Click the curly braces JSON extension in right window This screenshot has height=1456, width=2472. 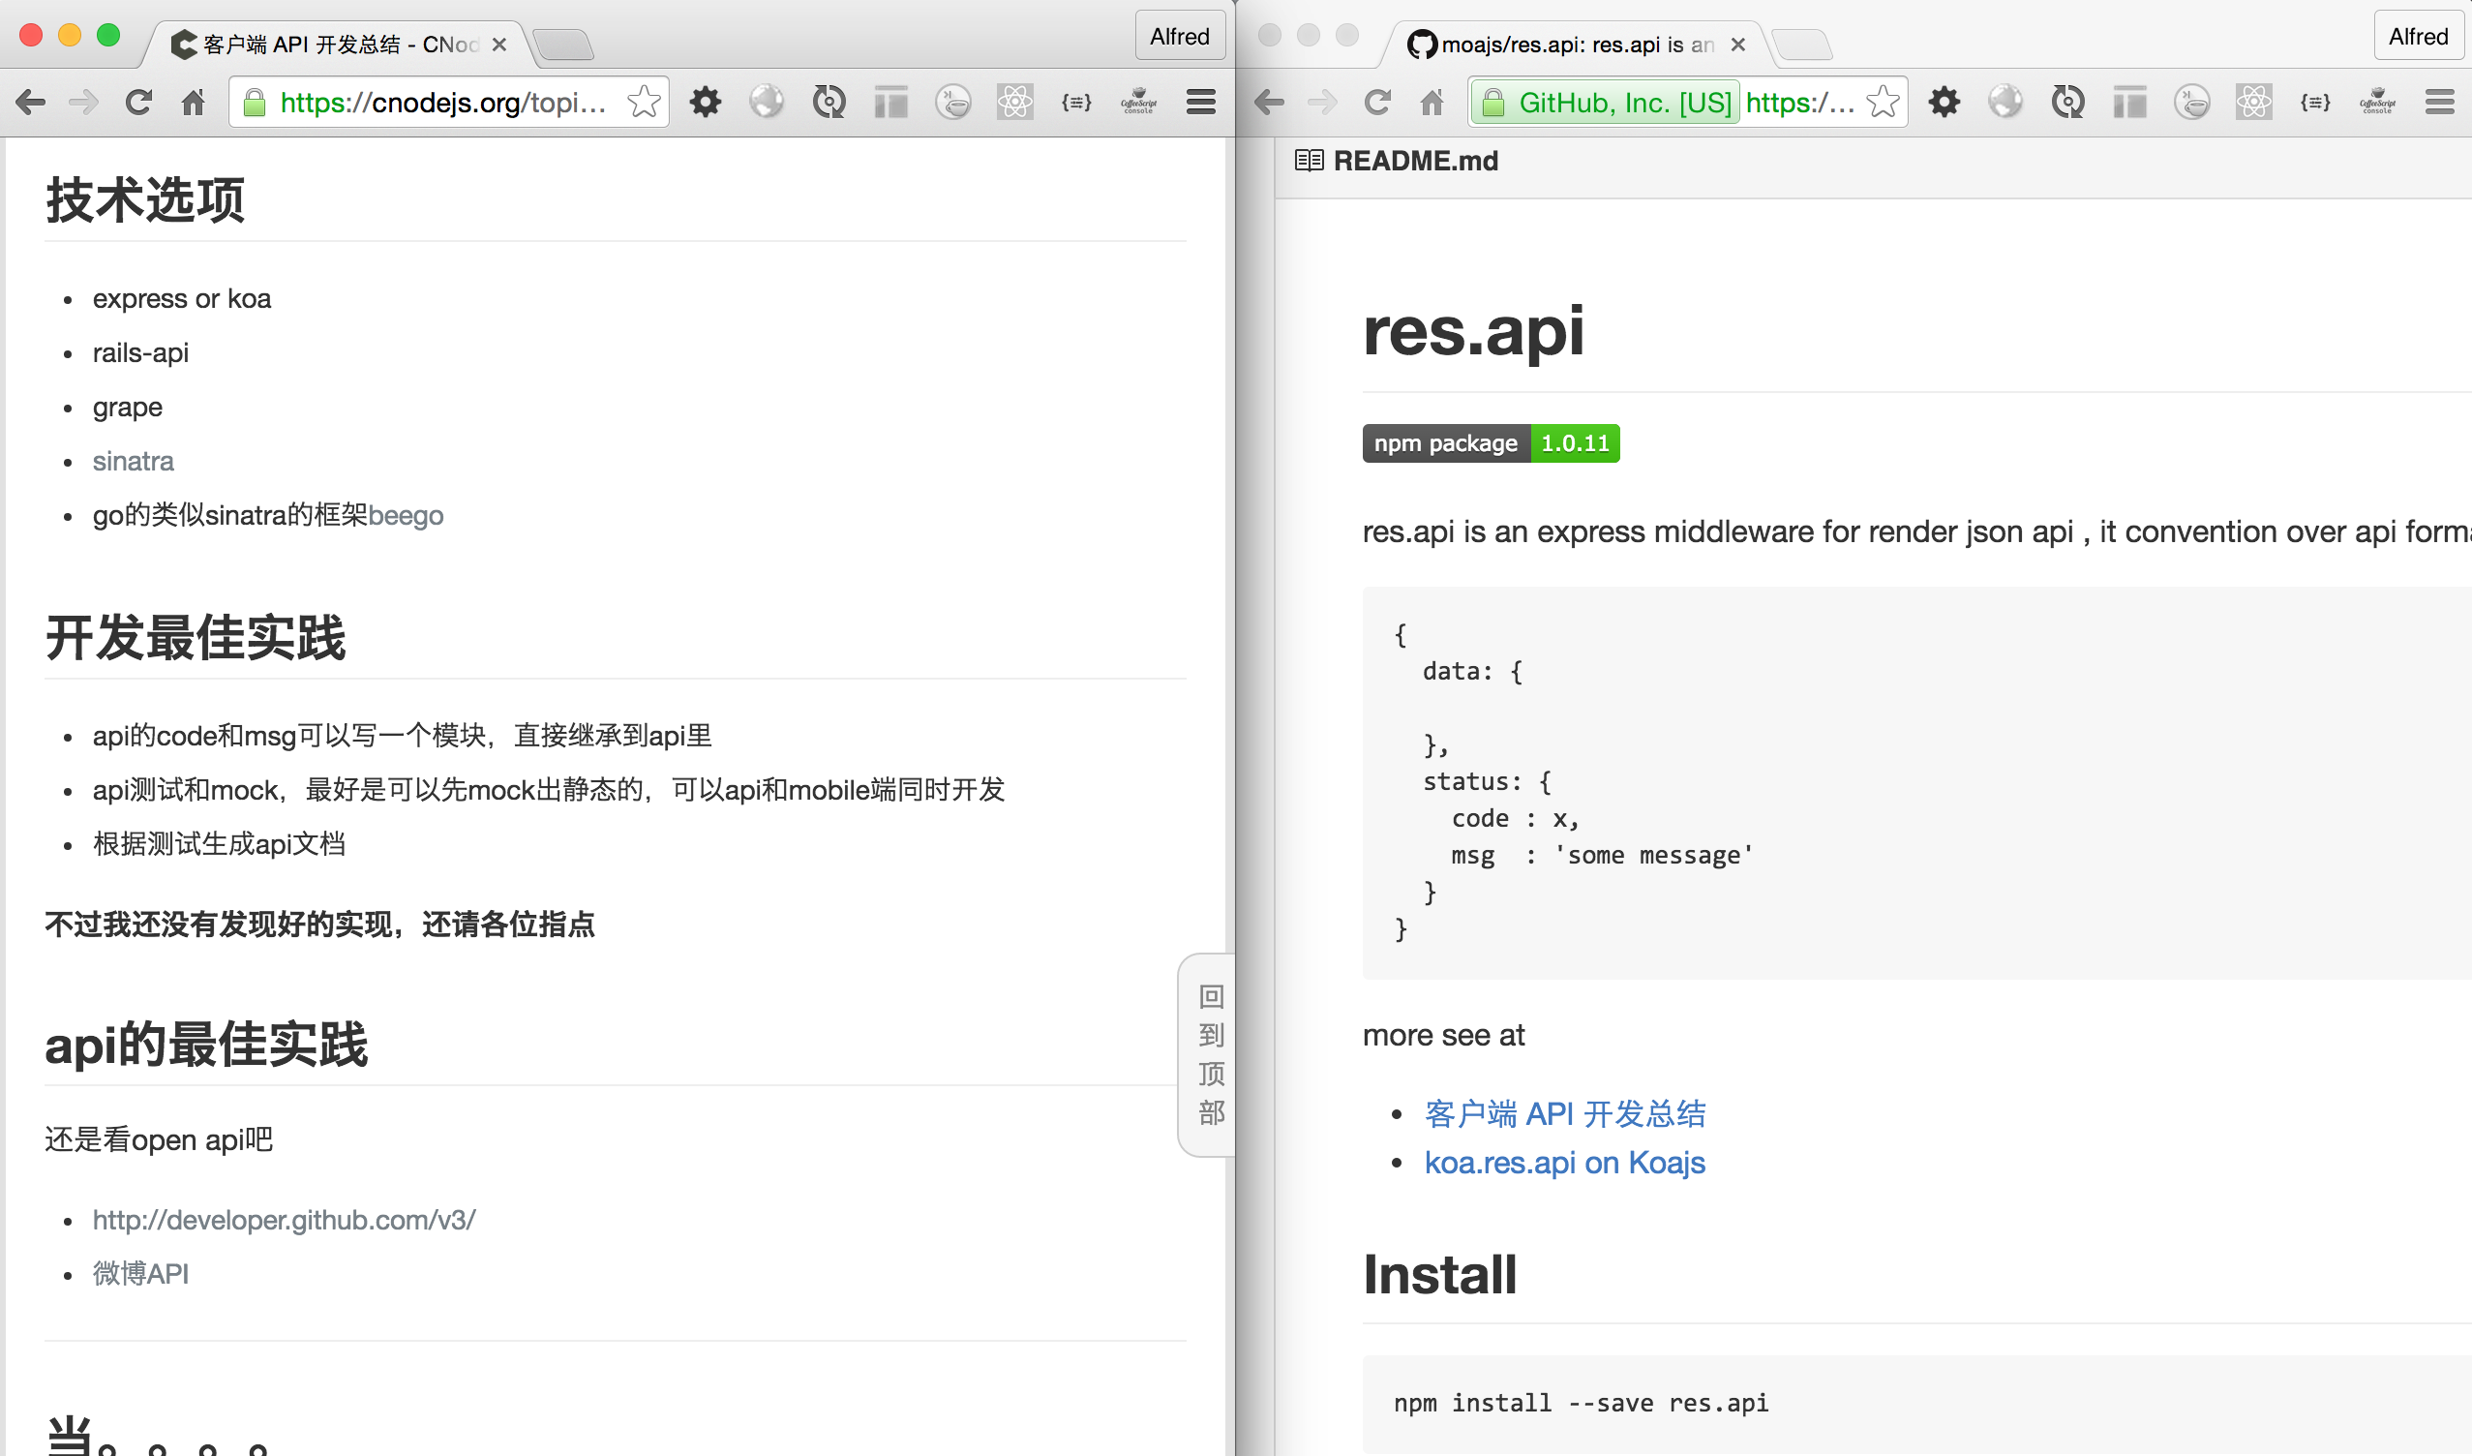tap(2315, 102)
